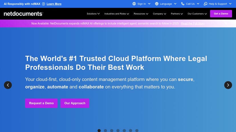Go to the next carousel slide
Screen dimensions: 236x132
click(228, 85)
